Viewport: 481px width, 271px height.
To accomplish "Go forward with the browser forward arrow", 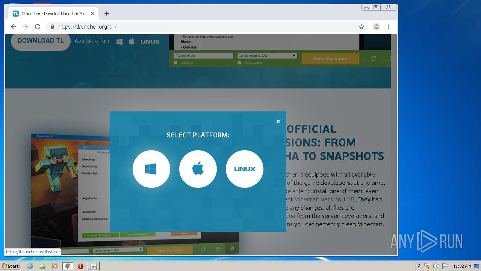I will tap(26, 27).
